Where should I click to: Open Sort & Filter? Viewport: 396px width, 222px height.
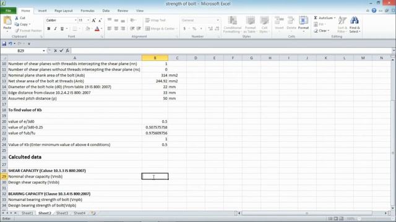pos(342,25)
